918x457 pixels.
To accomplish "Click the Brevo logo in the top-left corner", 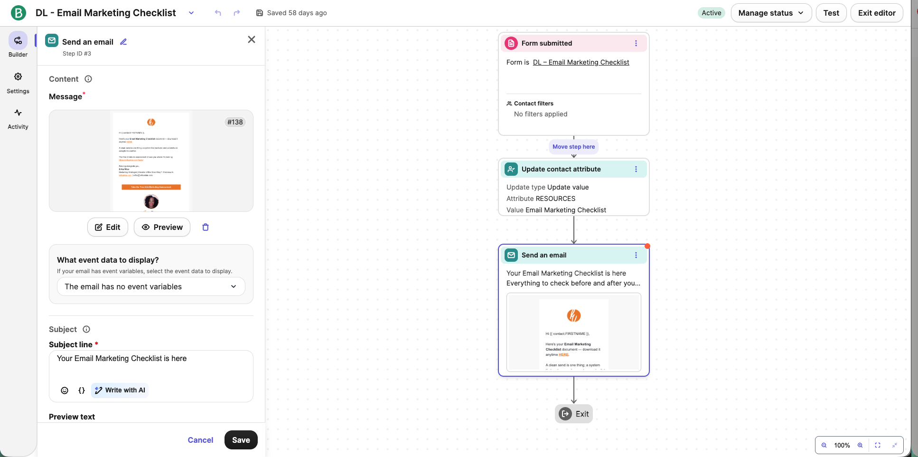I will click(x=19, y=13).
